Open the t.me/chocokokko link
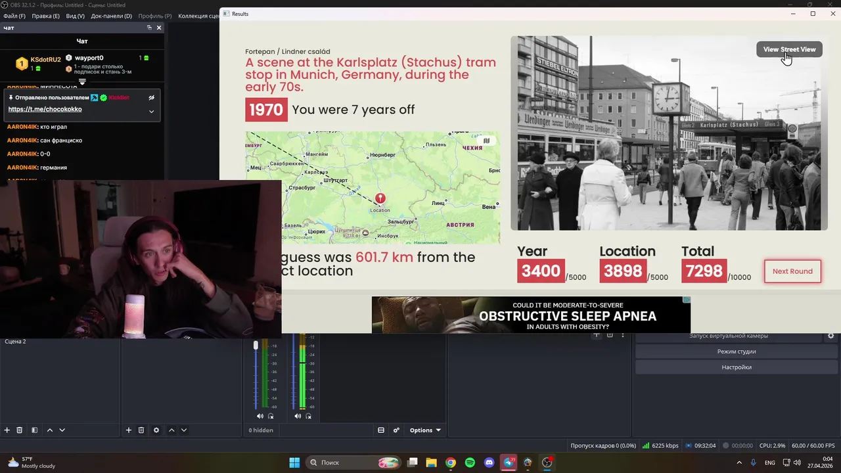The width and height of the screenshot is (841, 473). pos(45,109)
